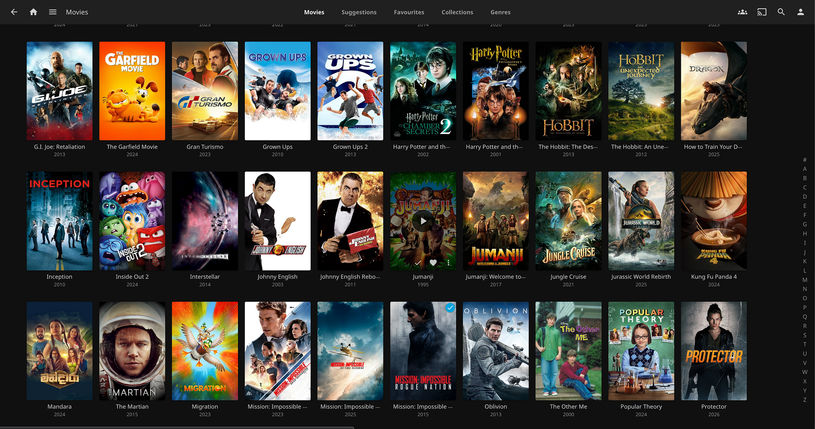Open the Oblivion poster
This screenshot has width=815, height=429.
click(496, 351)
